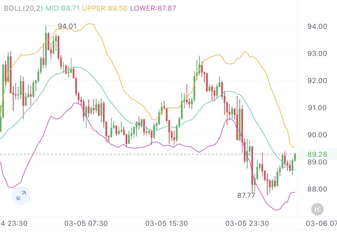
Task: Select the 03-05 23:30 time axis label
Action: tap(247, 223)
